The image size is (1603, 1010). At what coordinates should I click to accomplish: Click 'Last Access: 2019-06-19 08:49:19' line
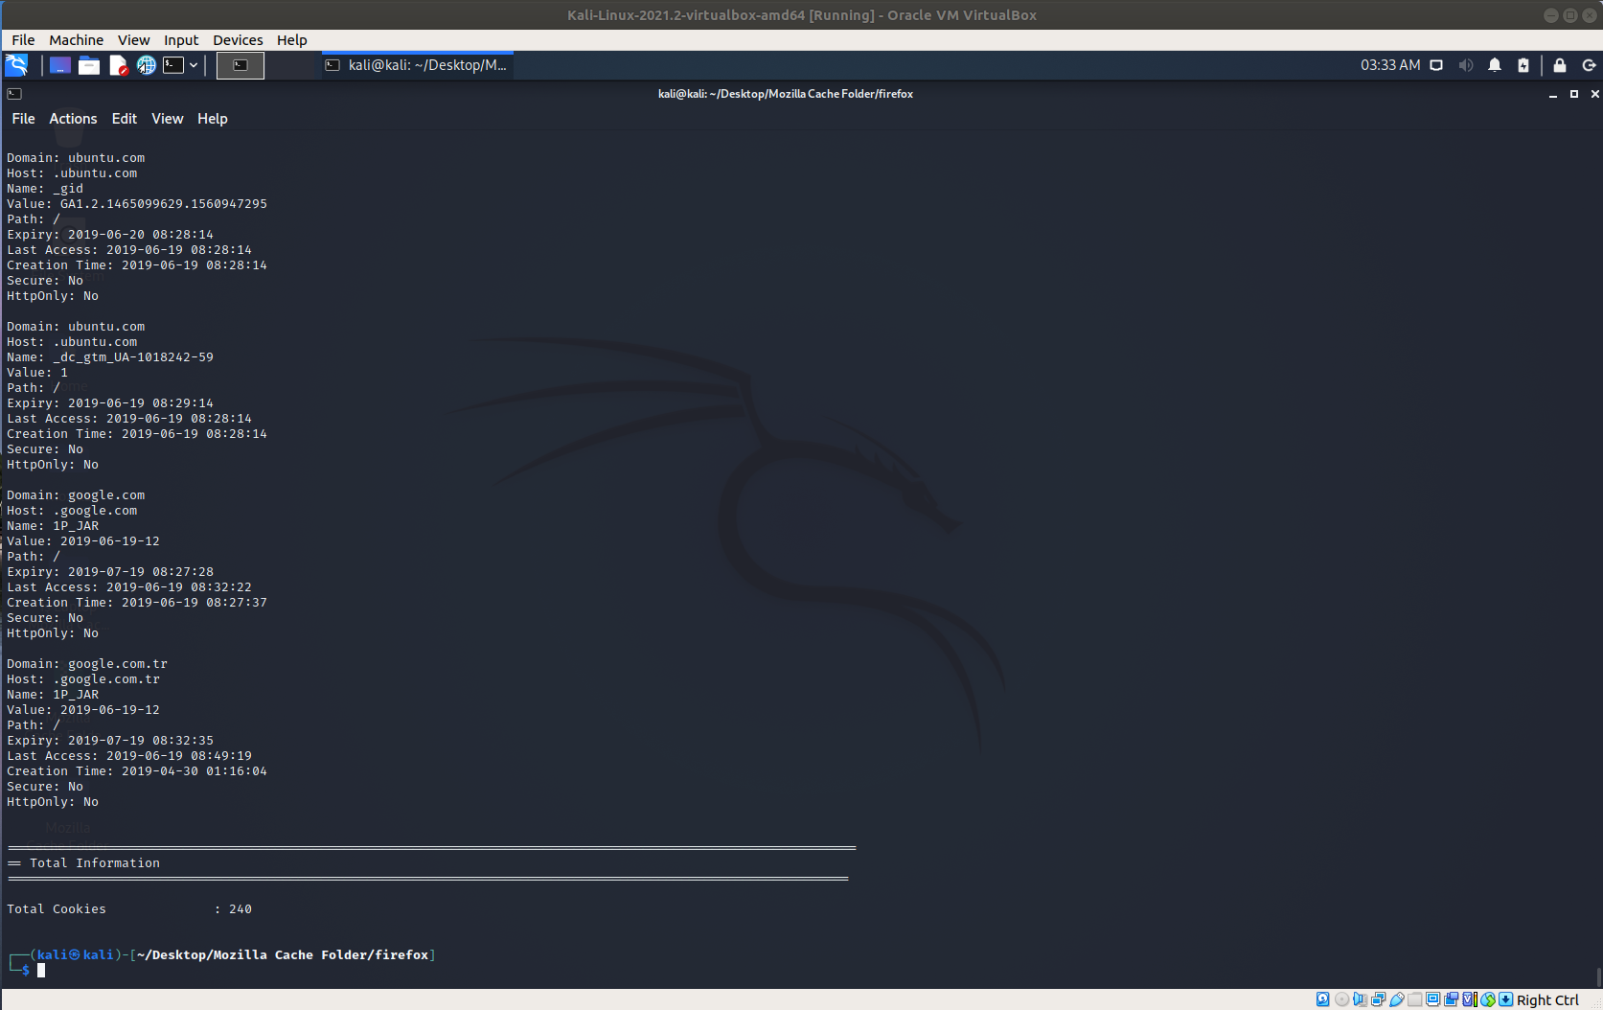(129, 756)
